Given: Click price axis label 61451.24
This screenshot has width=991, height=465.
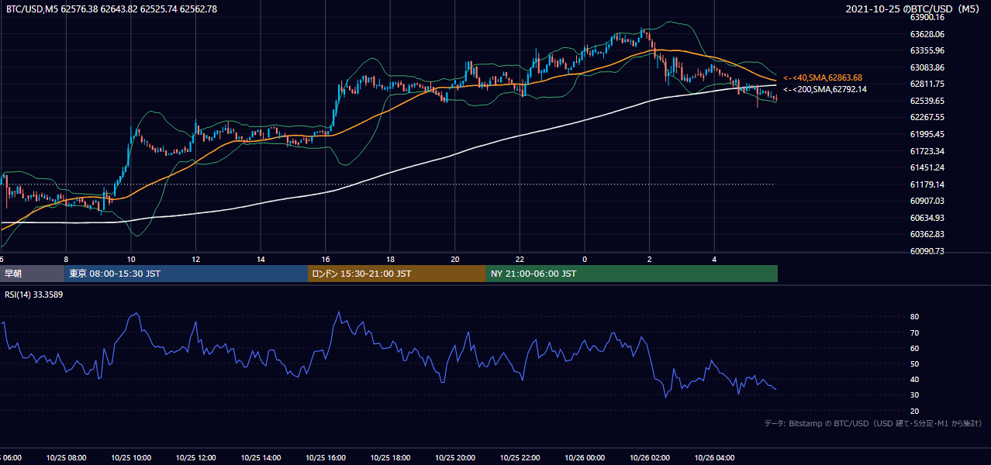Looking at the screenshot, I should coord(927,167).
